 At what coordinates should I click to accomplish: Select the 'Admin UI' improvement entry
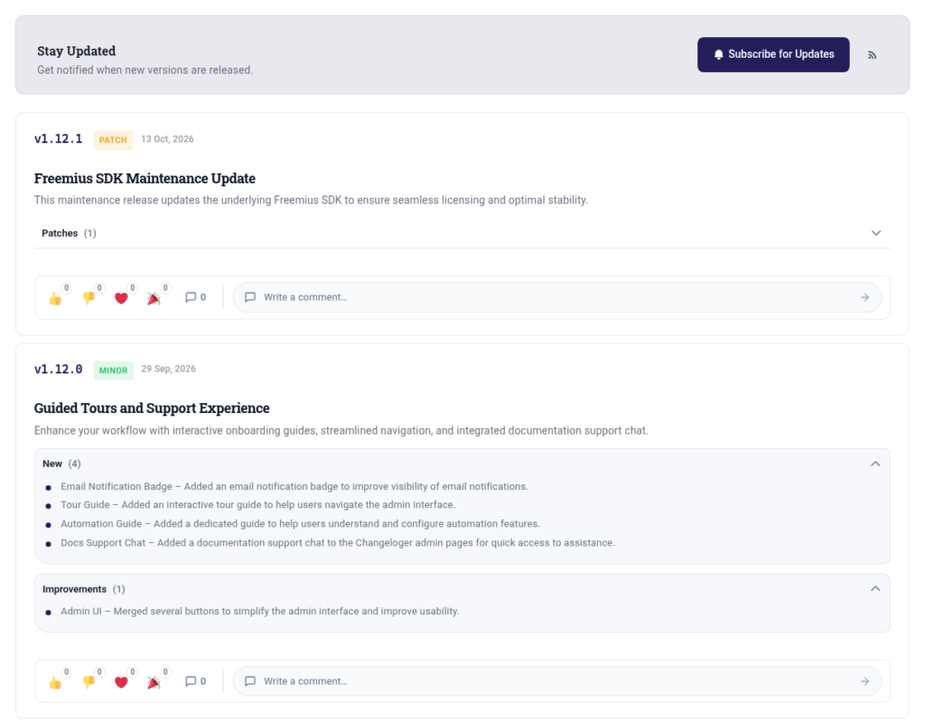click(259, 612)
